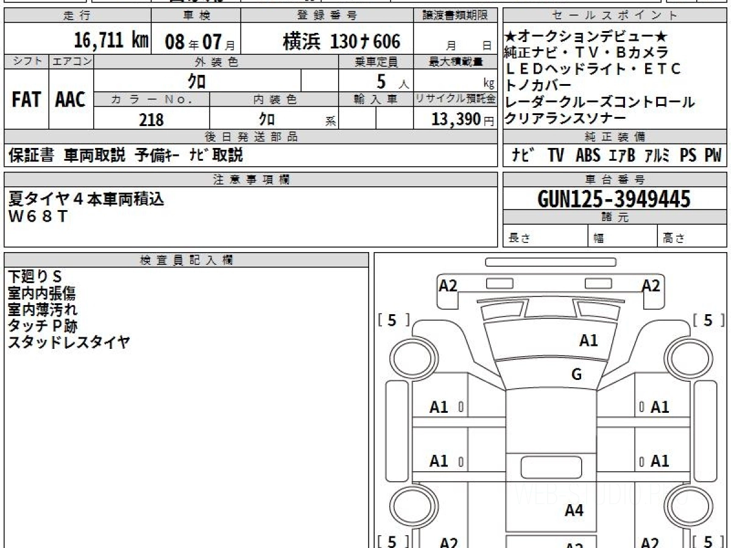Image resolution: width=731 pixels, height=548 pixels.
Task: Select the FAT shift value
Action: pyautogui.click(x=26, y=99)
